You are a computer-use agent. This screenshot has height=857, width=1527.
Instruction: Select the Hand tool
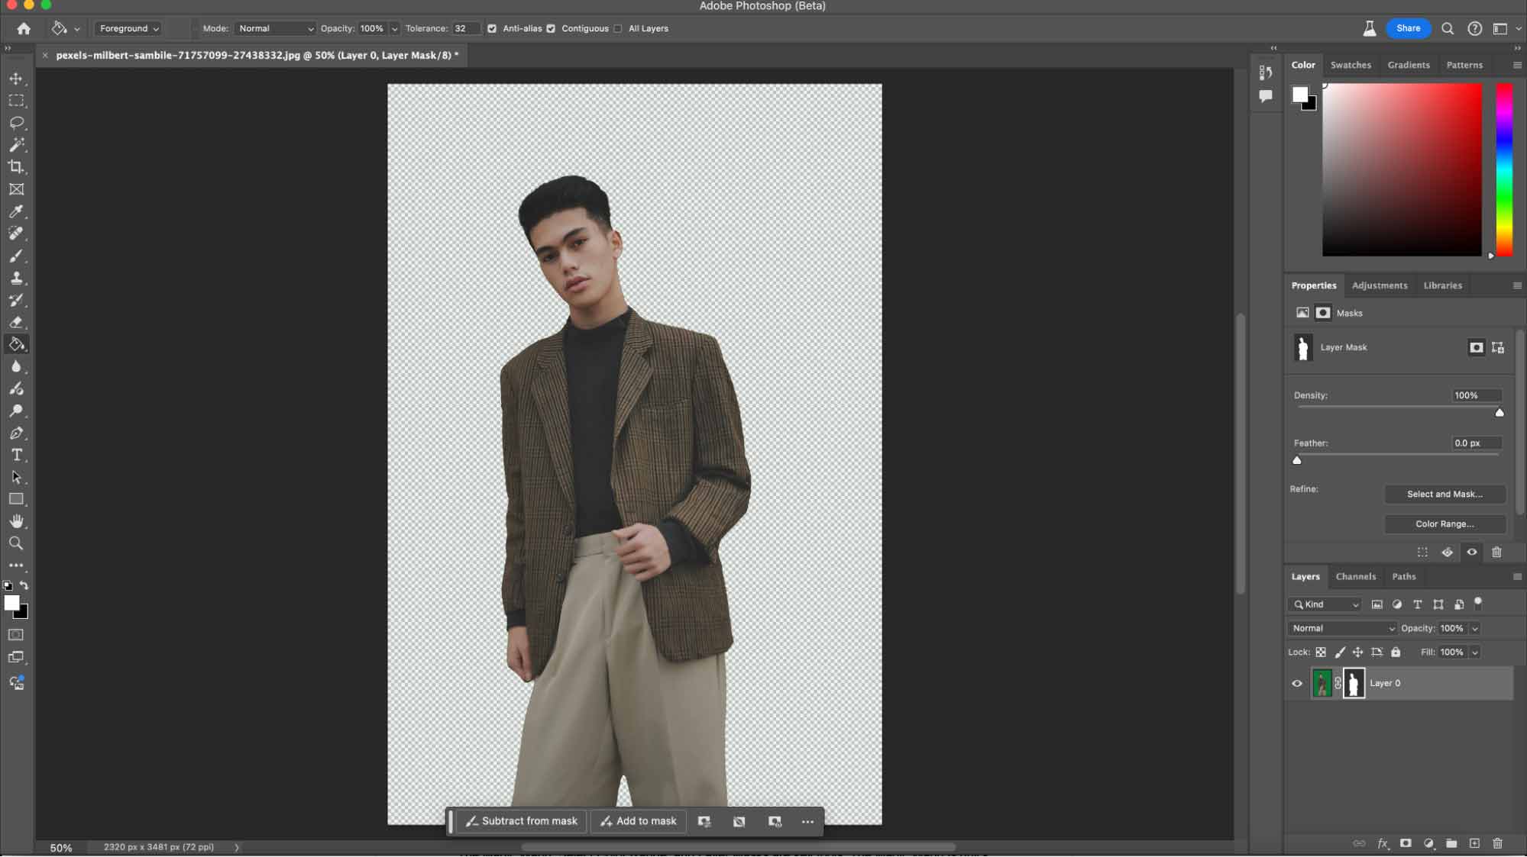pyautogui.click(x=16, y=521)
